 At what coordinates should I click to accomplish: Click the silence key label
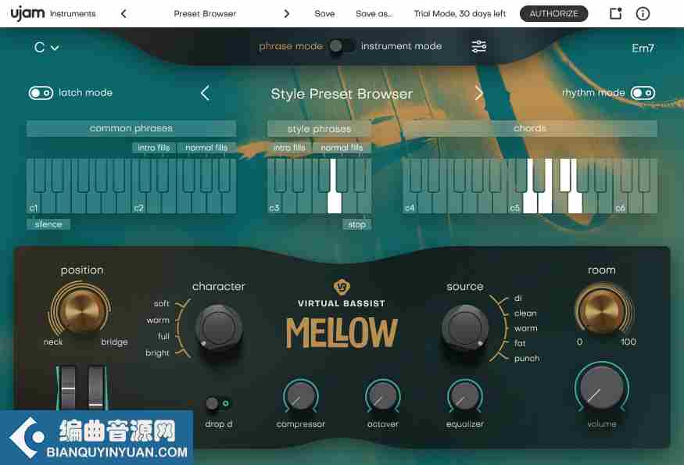(48, 224)
